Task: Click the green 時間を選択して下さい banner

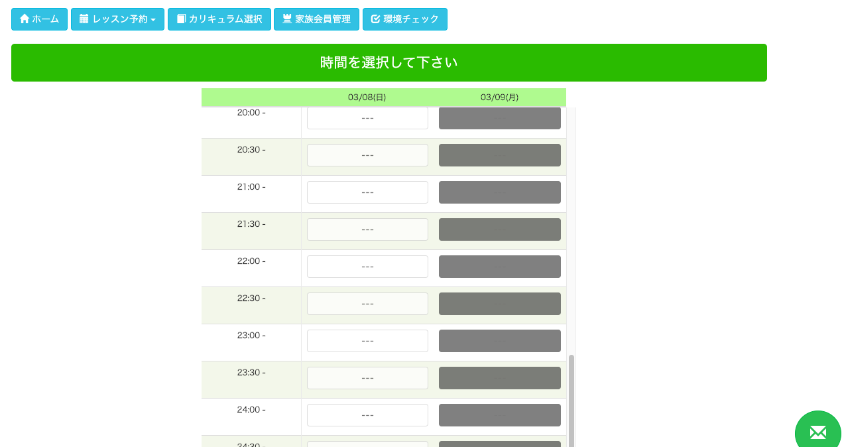Action: click(x=389, y=63)
